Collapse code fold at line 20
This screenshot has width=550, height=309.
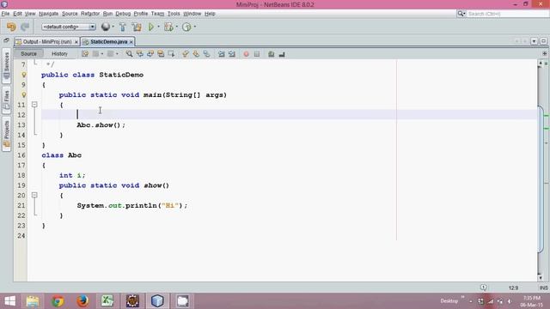coord(34,195)
